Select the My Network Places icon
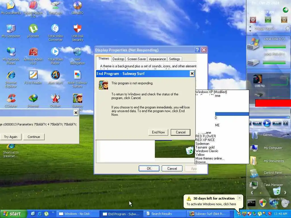 pos(11,56)
